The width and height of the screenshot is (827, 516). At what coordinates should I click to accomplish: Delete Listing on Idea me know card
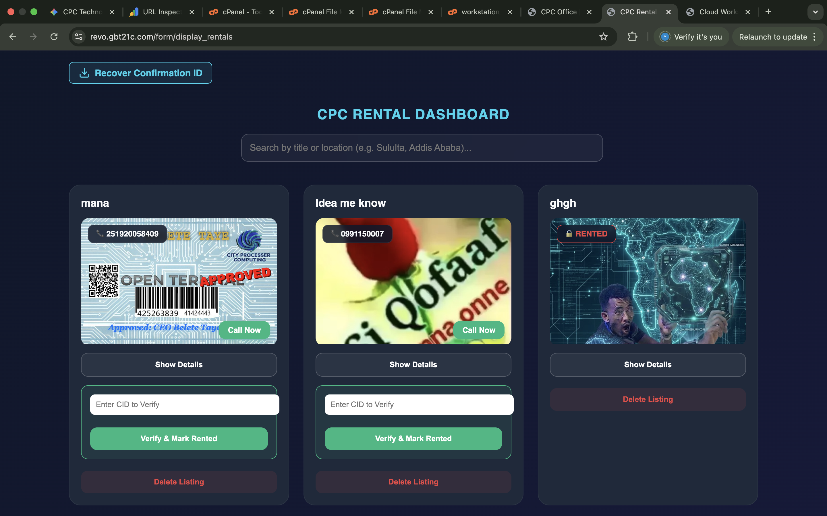[x=413, y=482]
